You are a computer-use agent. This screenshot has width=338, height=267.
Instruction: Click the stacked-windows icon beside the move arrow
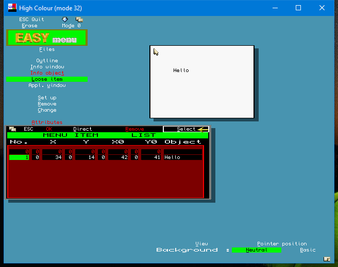79,20
